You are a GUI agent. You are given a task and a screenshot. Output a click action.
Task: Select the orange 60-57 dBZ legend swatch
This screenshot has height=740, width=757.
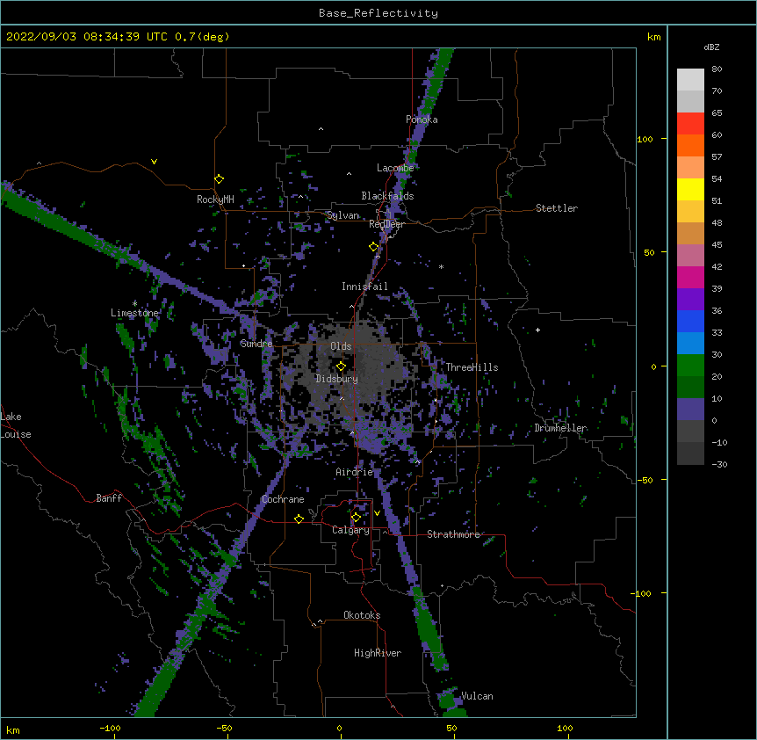690,145
